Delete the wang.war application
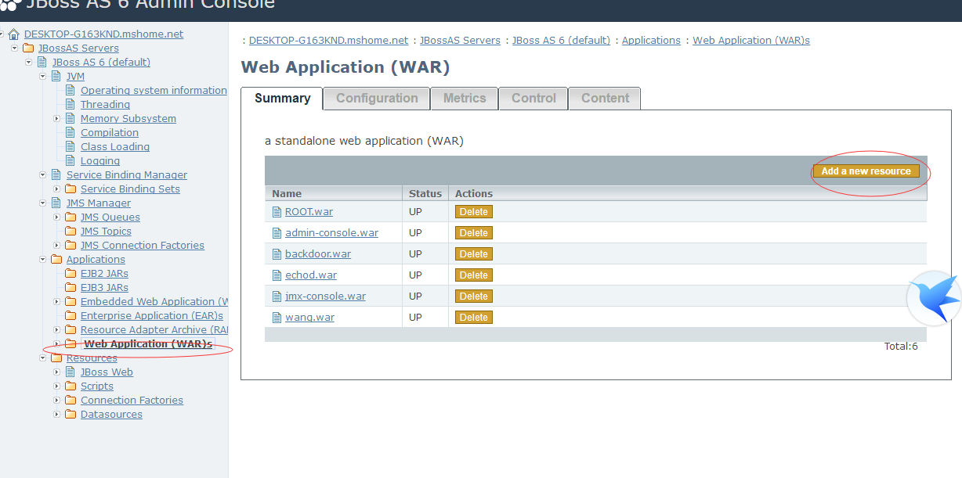Screen dimensions: 962x478 click(x=473, y=318)
